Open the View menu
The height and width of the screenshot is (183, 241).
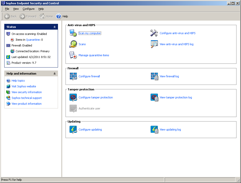click(16, 9)
